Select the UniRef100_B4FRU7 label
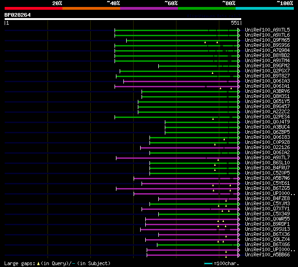Image resolution: width=298 pixels, height=267 pixels. coord(267,168)
